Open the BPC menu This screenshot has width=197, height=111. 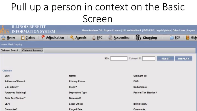pos(100,38)
